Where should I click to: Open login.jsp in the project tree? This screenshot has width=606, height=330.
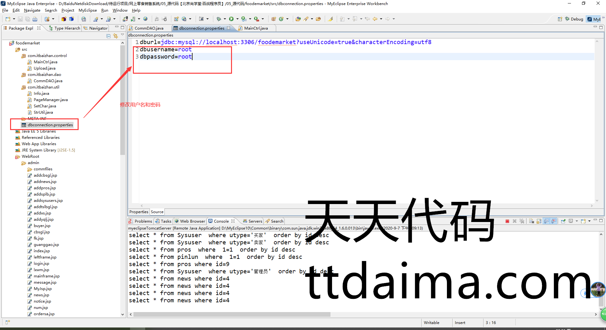tap(41, 264)
